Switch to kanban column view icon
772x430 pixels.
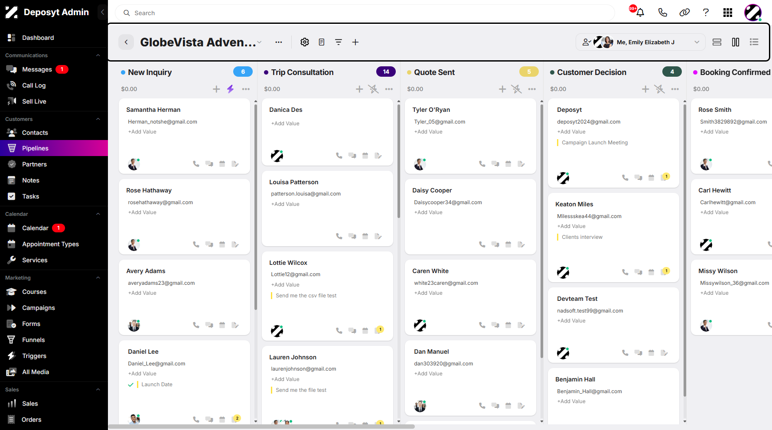click(736, 42)
